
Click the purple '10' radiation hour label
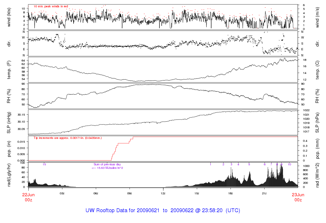[x=289, y=164]
